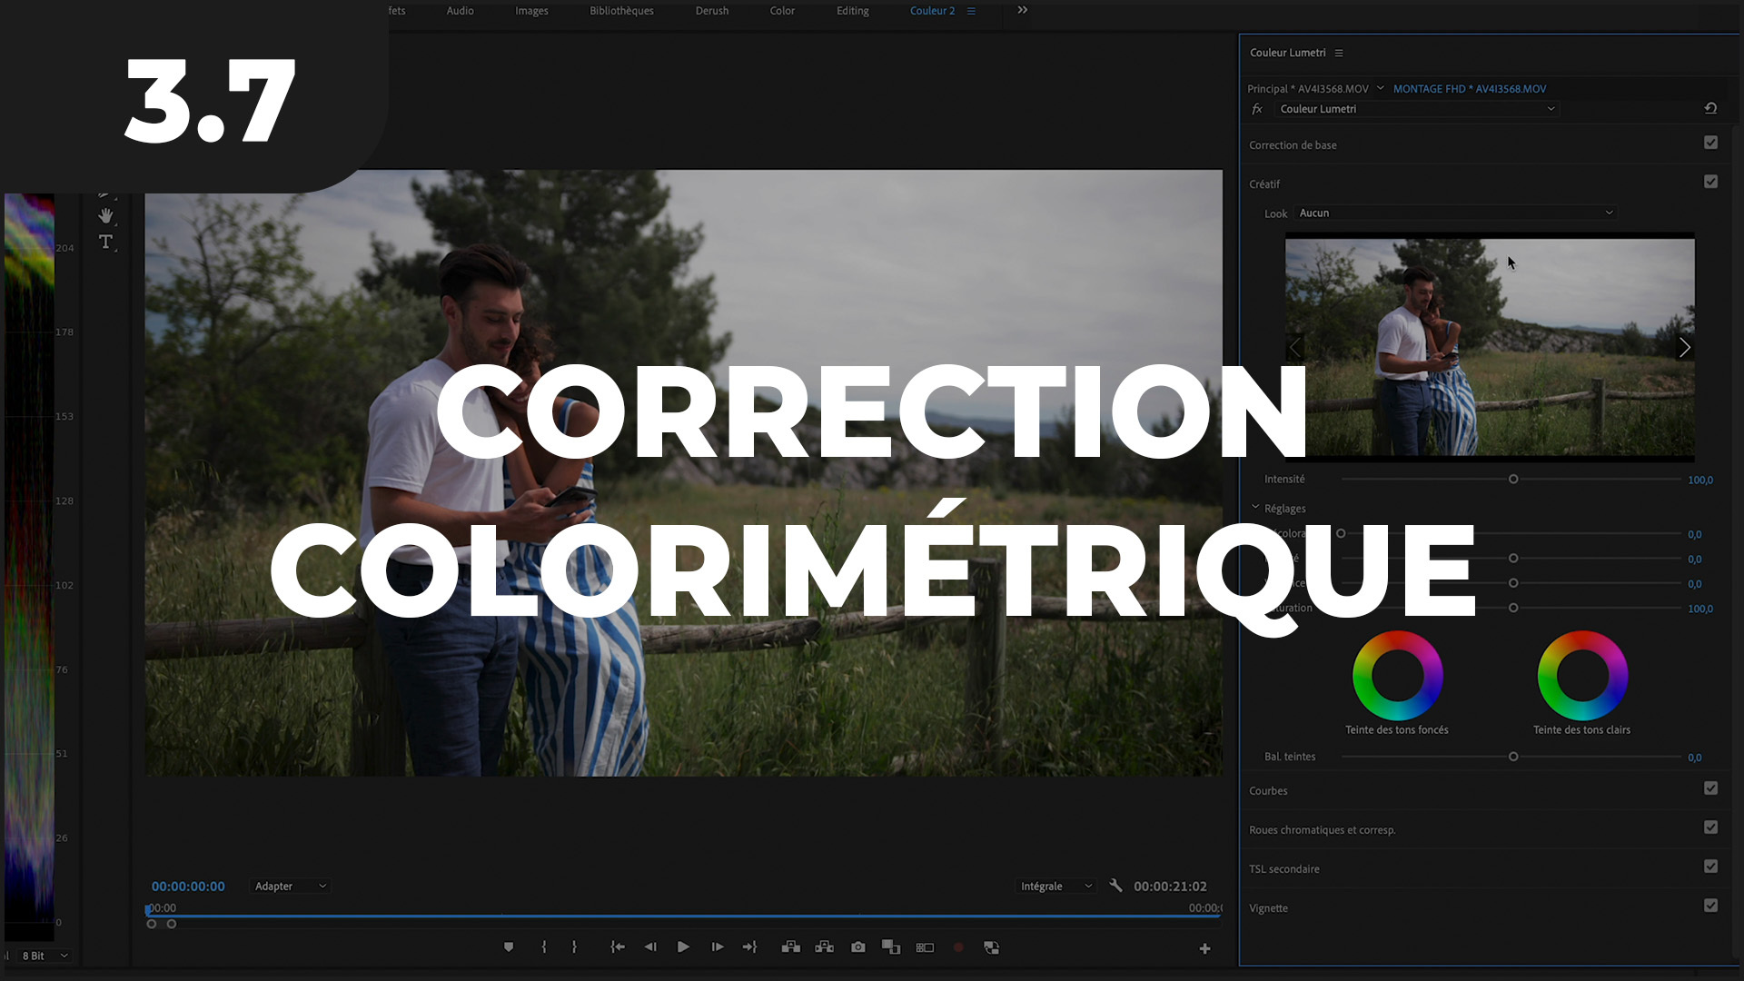Screen dimensions: 1744x981
Task: Switch to the Editing workspace tab
Action: 852,11
